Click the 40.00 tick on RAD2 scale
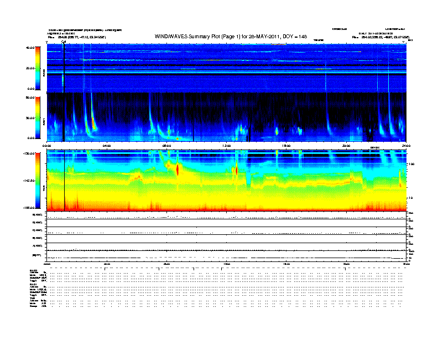This screenshot has height=339, width=438. point(30,48)
